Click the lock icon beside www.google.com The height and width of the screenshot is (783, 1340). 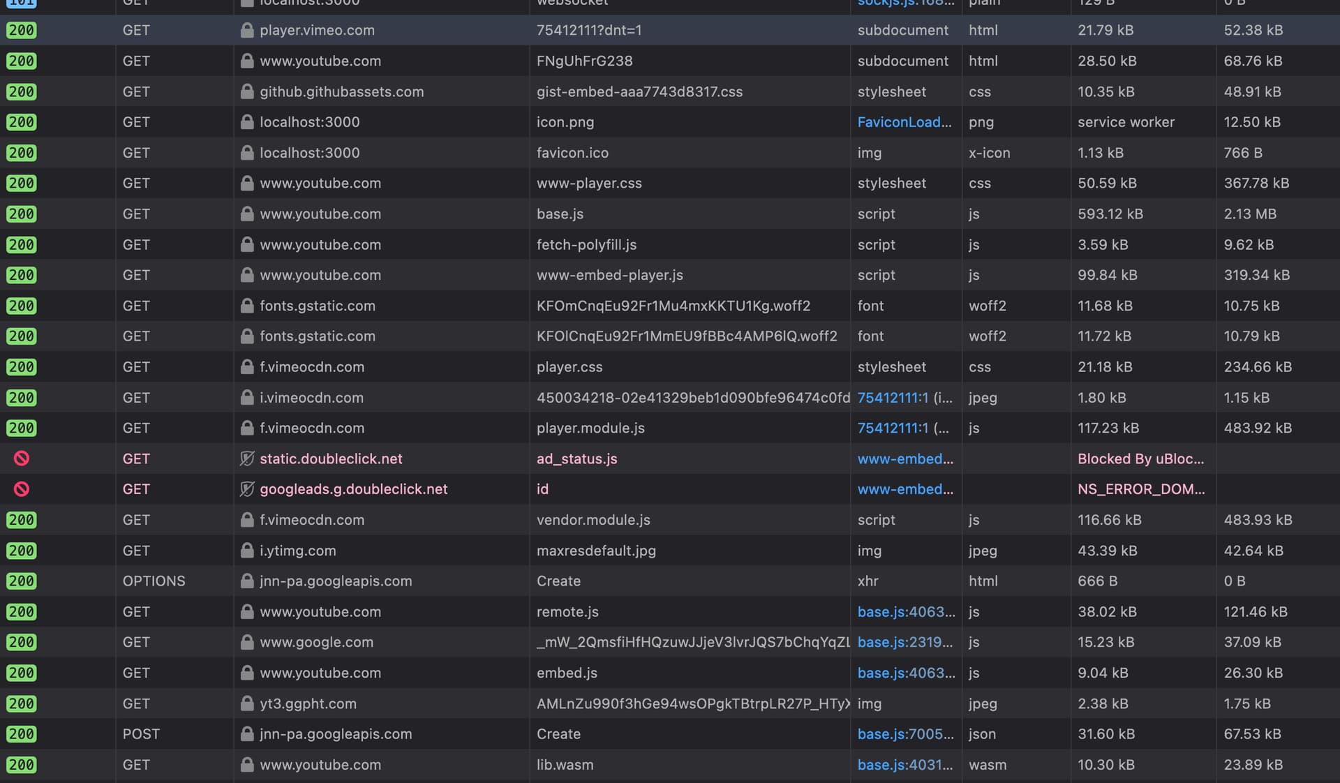[x=246, y=642]
